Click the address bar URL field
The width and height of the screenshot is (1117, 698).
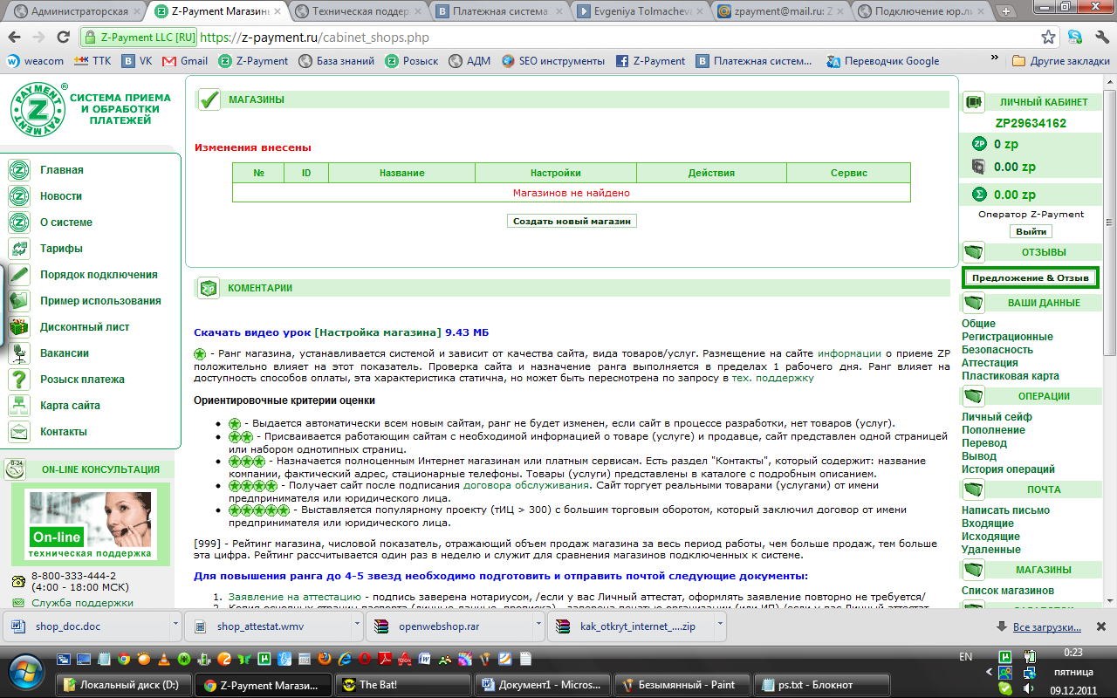(558, 38)
